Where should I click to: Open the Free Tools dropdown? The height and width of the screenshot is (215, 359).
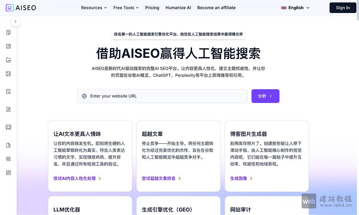126,8
